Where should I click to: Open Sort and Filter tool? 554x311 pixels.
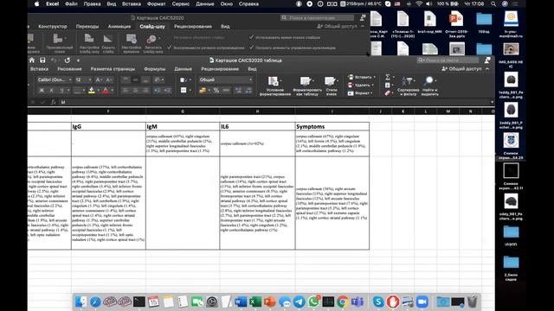[x=408, y=86]
